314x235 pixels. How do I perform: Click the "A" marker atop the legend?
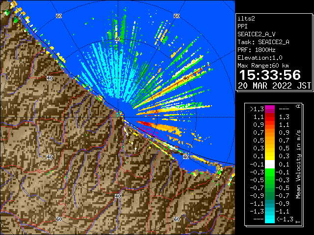click(298, 106)
